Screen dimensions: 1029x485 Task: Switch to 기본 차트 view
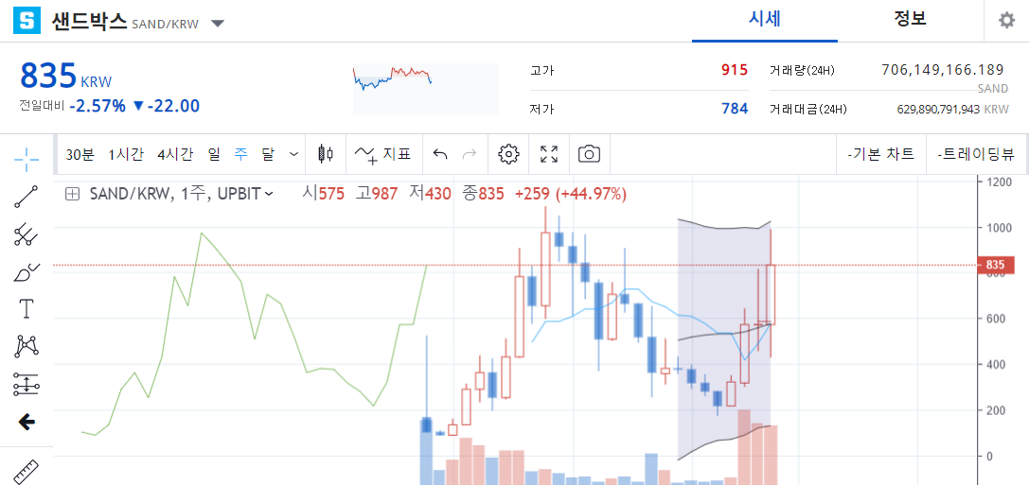(x=880, y=155)
